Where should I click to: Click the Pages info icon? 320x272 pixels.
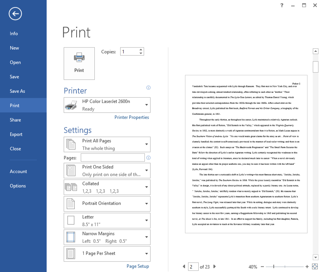[x=148, y=158]
